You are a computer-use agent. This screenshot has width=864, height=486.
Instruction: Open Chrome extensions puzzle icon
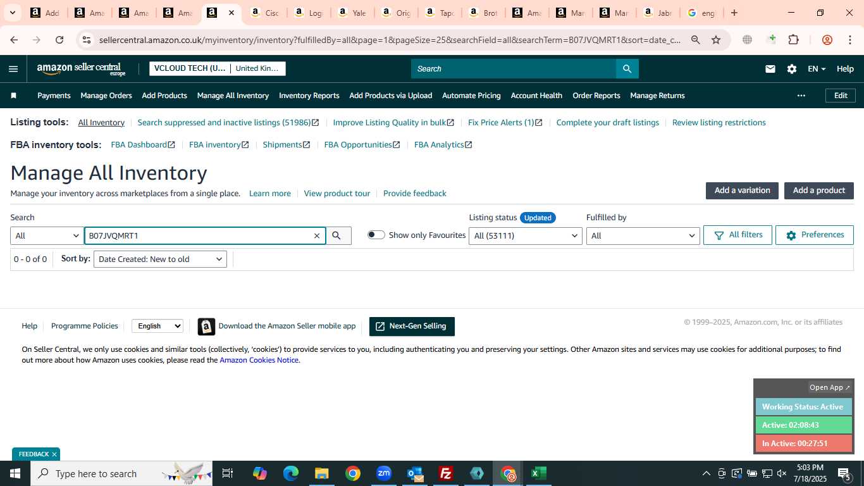(793, 40)
